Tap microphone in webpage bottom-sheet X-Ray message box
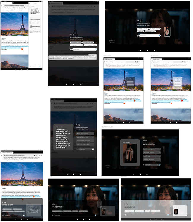 24,215
